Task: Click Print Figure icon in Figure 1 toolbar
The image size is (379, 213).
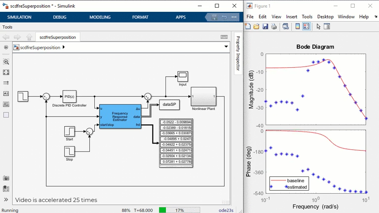Action: tap(274, 27)
